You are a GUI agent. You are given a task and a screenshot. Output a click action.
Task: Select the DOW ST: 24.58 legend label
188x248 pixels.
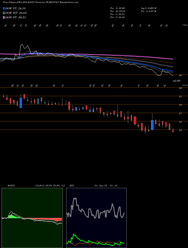click(x=15, y=8)
